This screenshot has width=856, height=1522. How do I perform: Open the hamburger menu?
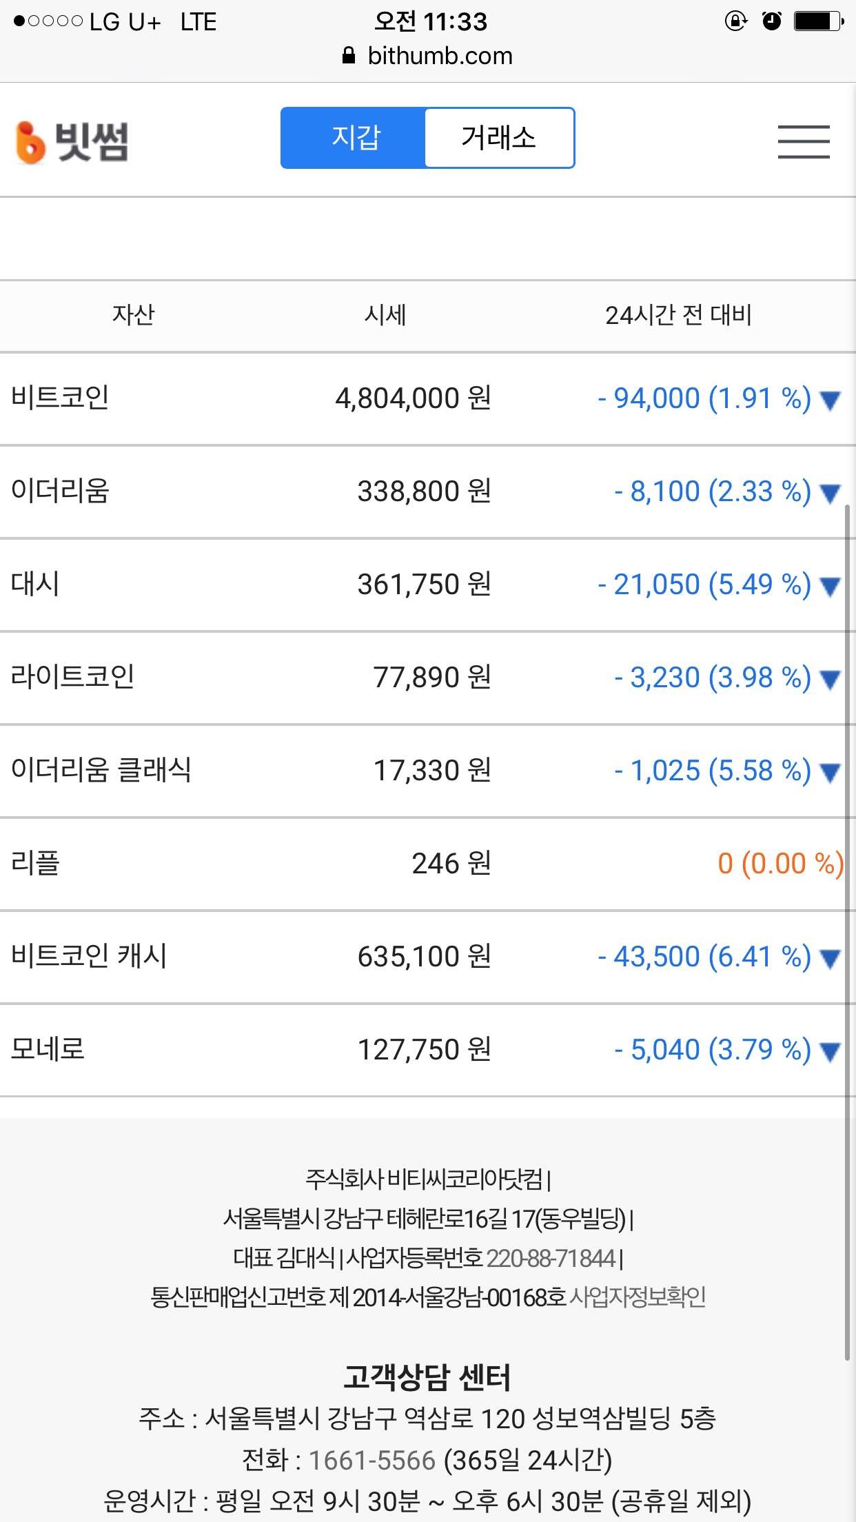(804, 143)
